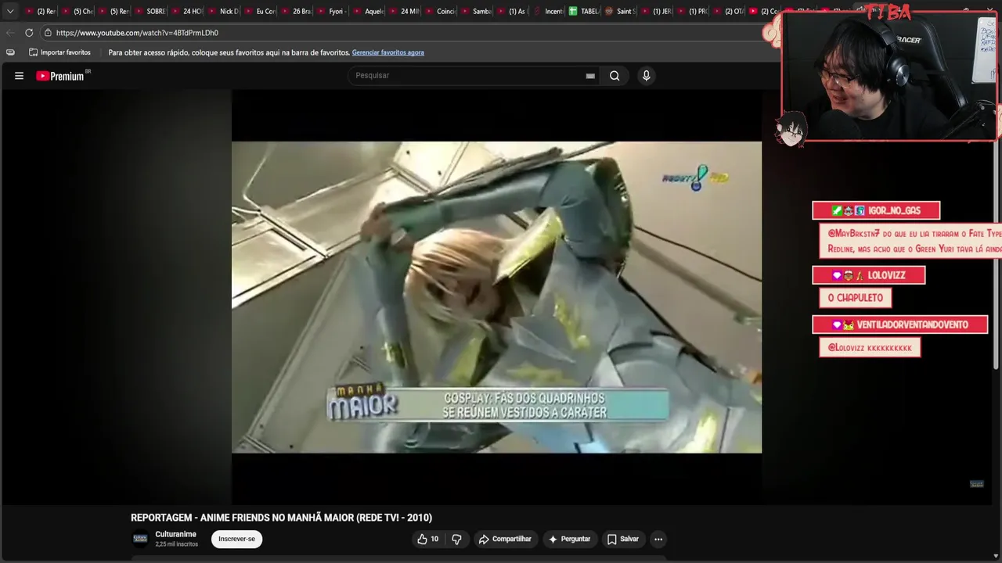Switch to the Incenti tab

[x=548, y=11]
